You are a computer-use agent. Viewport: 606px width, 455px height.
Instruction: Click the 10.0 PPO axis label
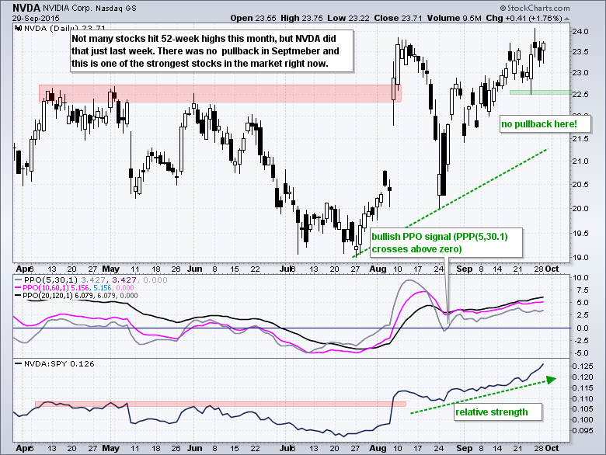pyautogui.click(x=580, y=278)
